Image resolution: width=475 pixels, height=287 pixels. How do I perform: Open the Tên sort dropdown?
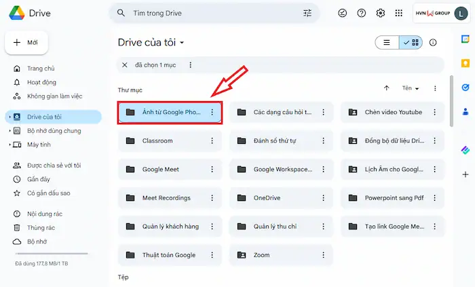pos(411,88)
